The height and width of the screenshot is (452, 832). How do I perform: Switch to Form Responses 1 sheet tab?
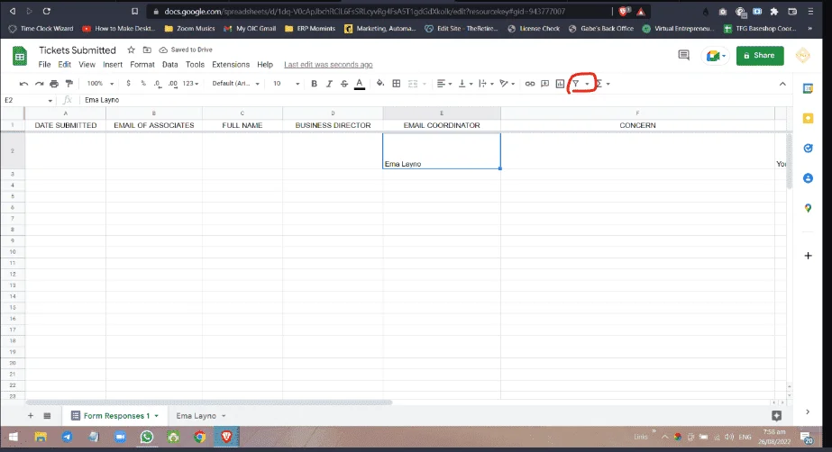[115, 416]
